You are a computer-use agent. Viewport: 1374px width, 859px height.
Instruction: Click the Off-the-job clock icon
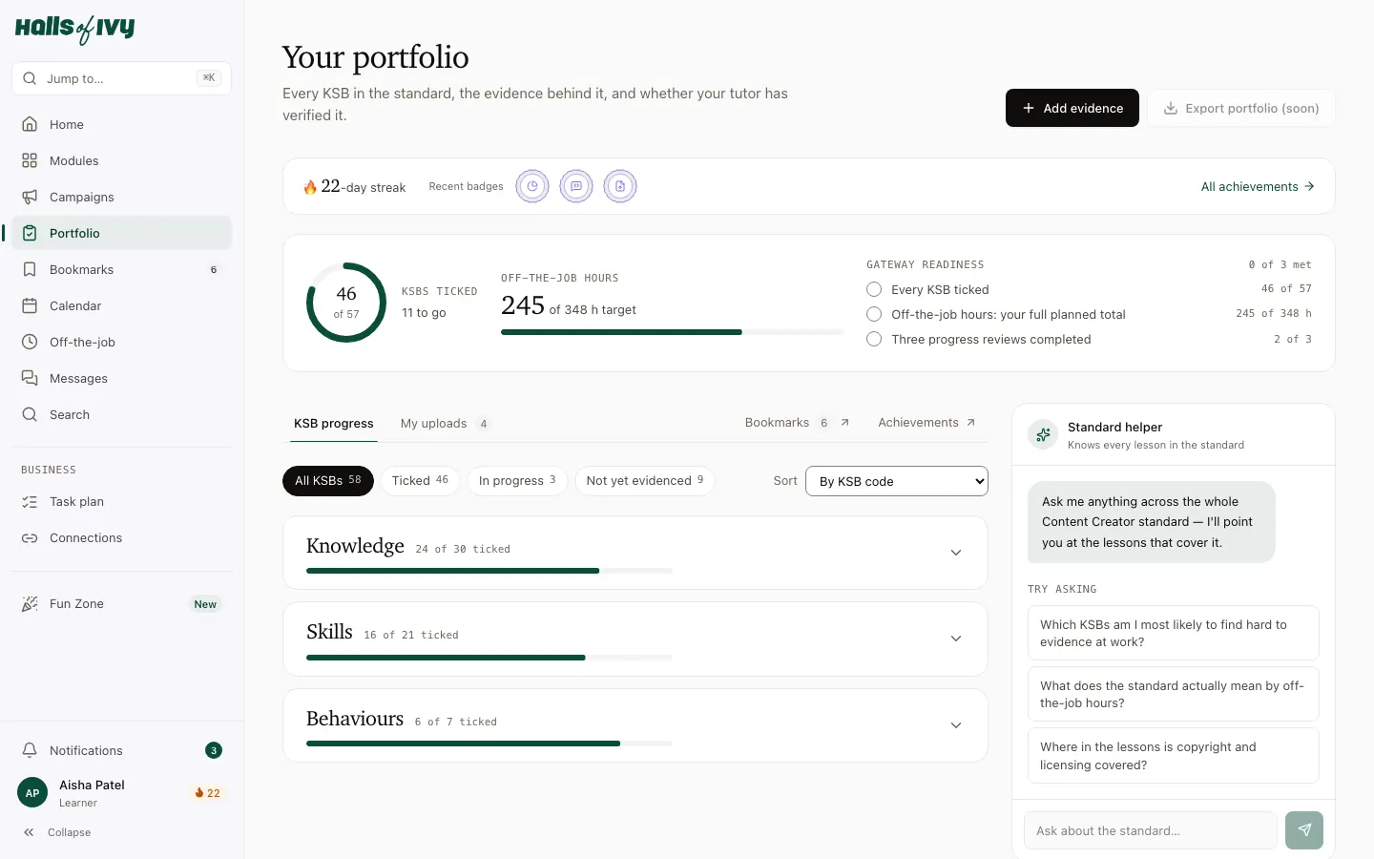coord(30,342)
